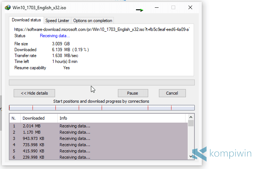Click the 3.009 GB file size value
Image resolution: width=255 pixels, height=169 pixels.
tap(61, 44)
